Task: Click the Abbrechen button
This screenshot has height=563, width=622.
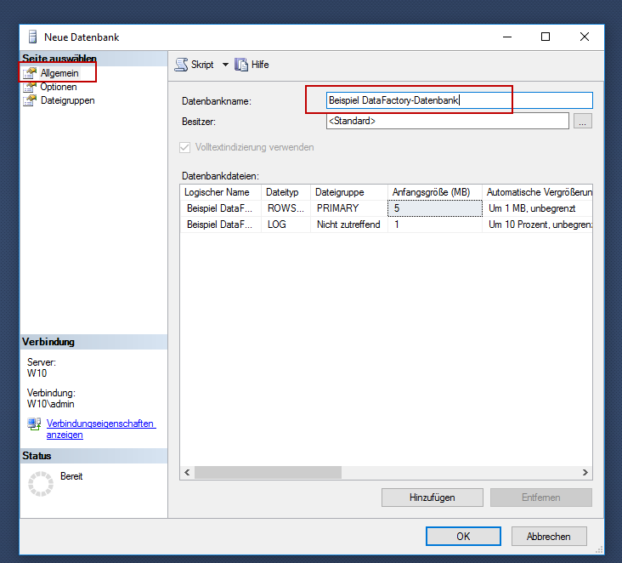Action: click(548, 537)
